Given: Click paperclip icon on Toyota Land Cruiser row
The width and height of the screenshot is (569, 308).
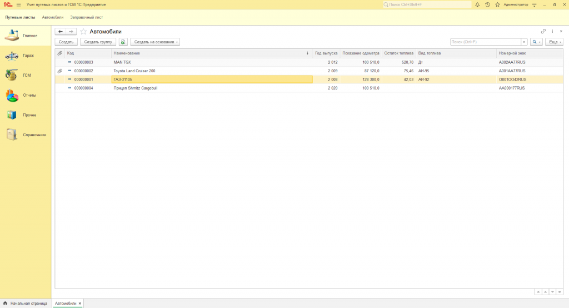Looking at the screenshot, I should click(60, 71).
